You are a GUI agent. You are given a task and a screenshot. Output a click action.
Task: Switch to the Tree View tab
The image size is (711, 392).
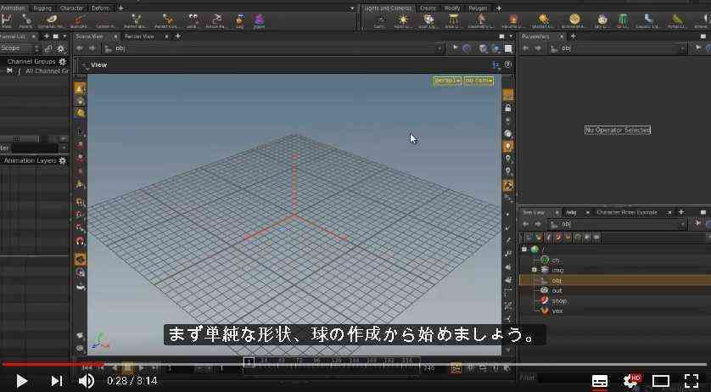[x=534, y=212]
